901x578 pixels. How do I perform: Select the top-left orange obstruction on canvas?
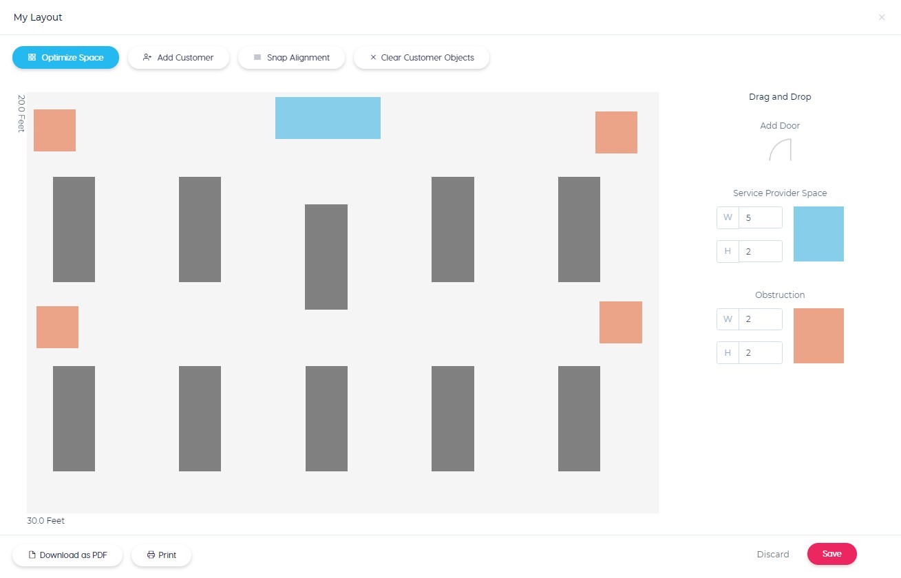click(54, 130)
